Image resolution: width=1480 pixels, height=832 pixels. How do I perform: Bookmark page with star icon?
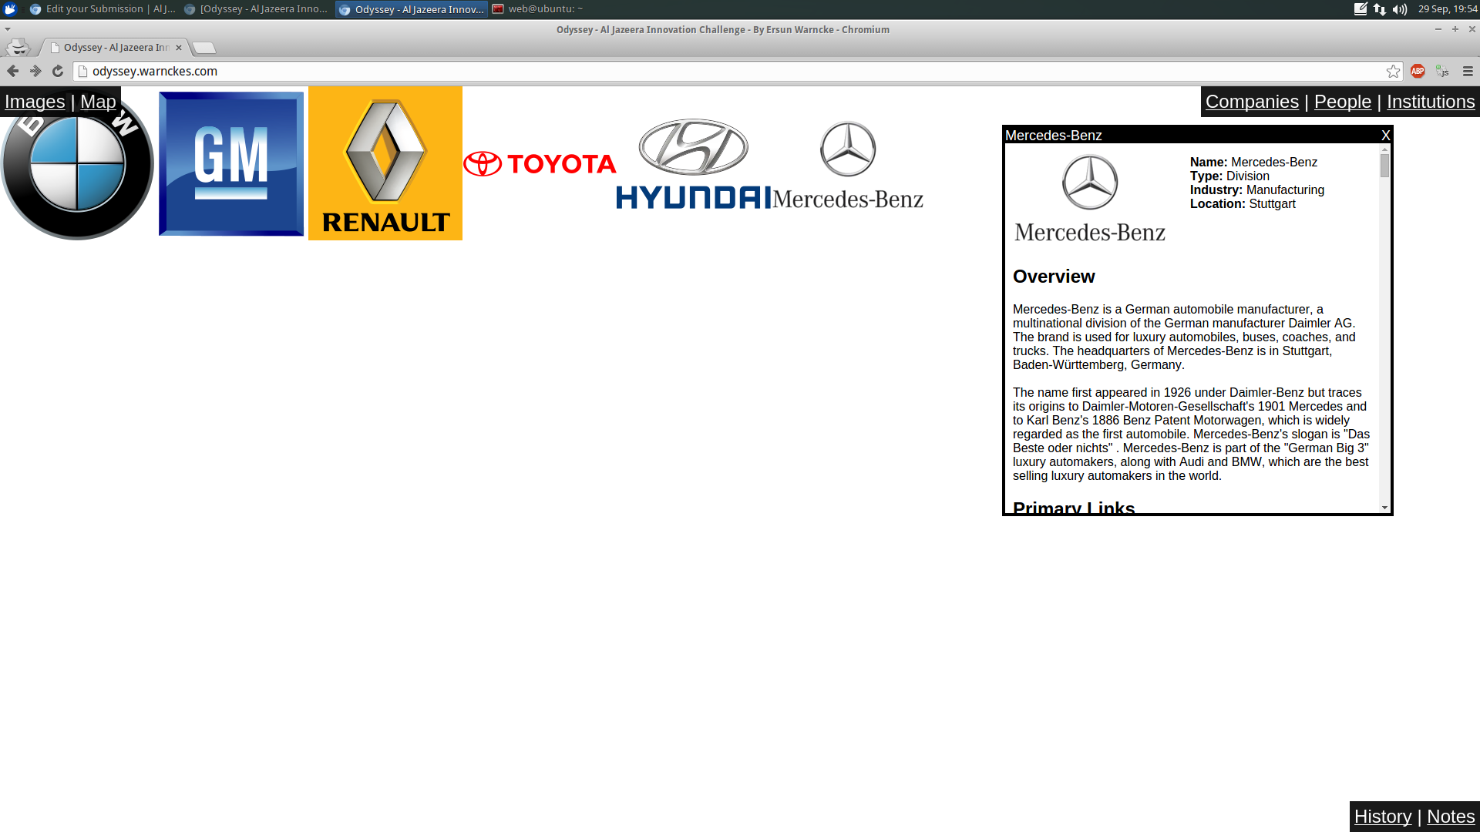pos(1393,71)
